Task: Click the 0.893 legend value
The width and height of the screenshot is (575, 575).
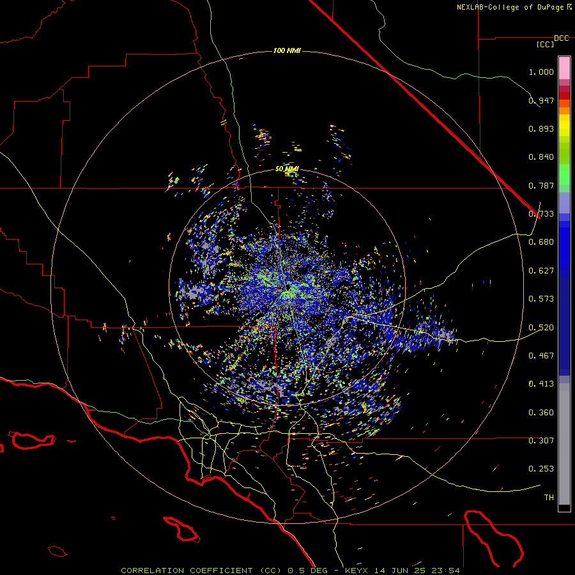Action: 541,128
